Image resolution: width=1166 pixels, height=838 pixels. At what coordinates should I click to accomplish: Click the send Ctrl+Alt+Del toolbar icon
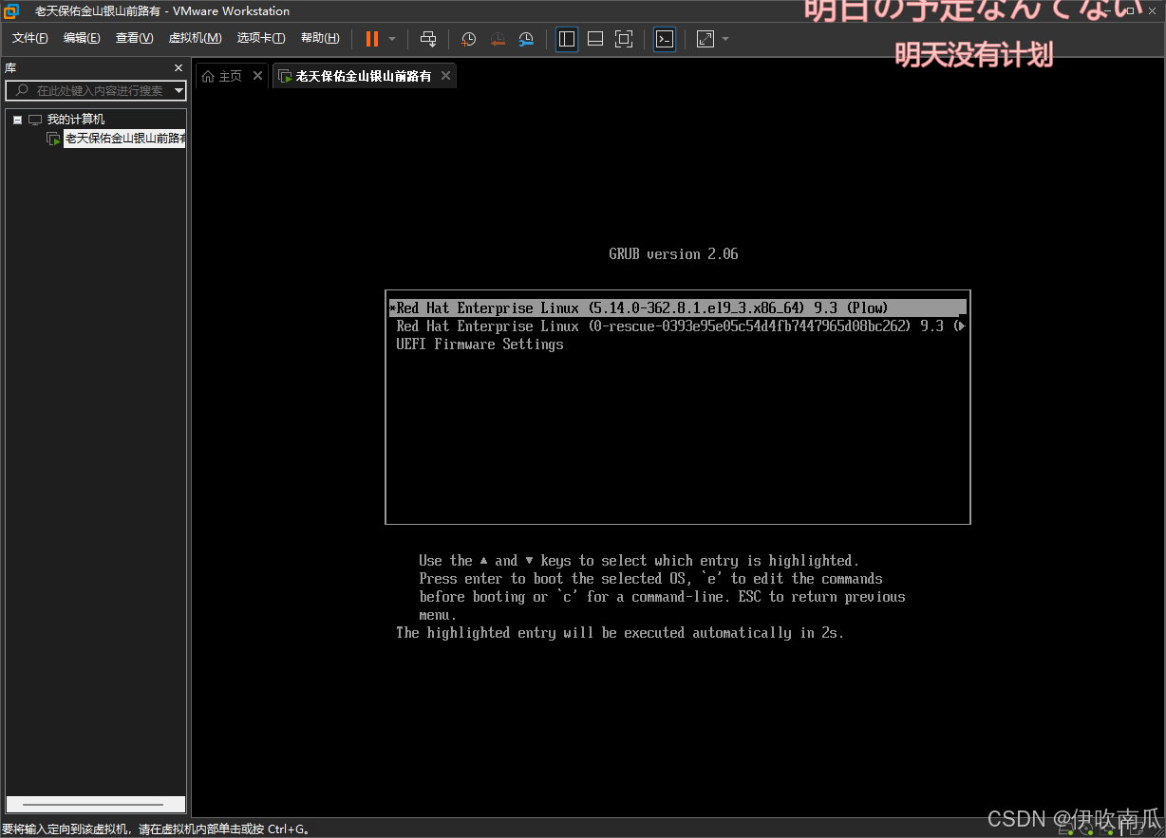(428, 39)
